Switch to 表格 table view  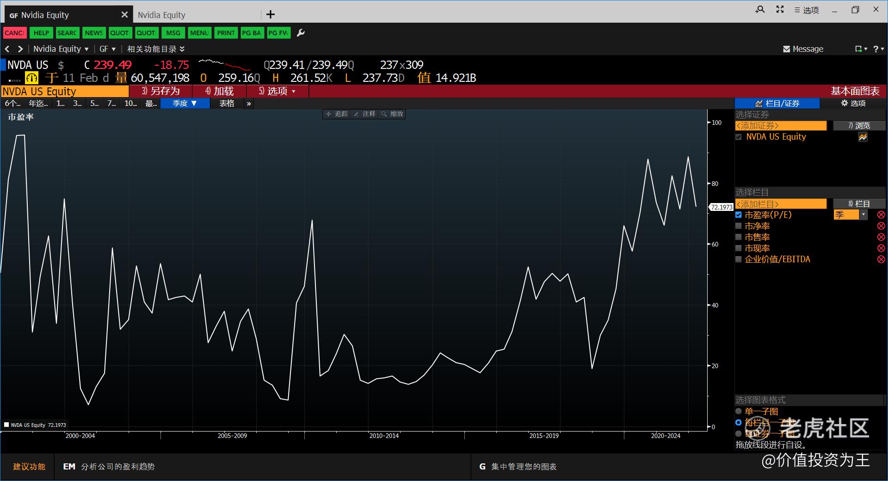(227, 104)
